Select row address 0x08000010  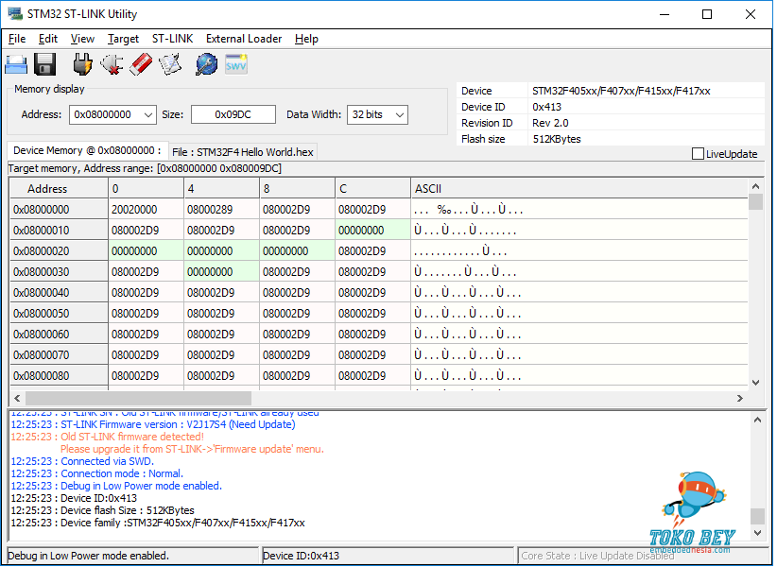pos(59,231)
